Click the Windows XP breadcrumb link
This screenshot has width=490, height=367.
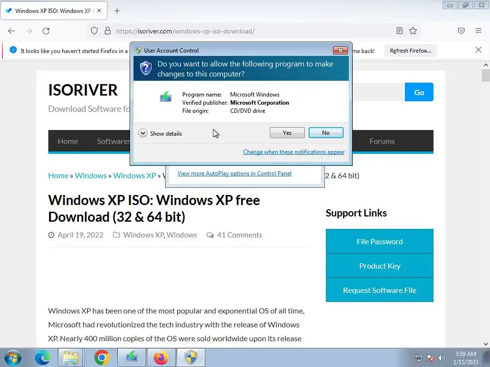pyautogui.click(x=134, y=175)
